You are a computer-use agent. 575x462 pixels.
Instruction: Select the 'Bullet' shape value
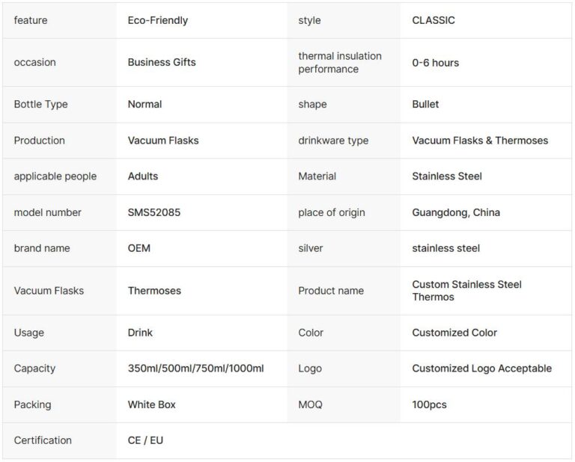pos(425,104)
